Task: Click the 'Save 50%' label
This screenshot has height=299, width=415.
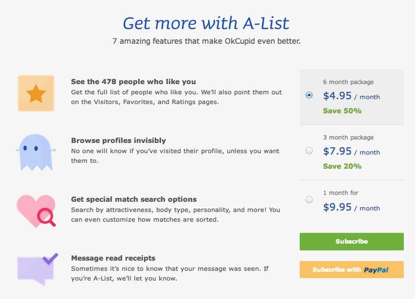Action: pos(342,111)
